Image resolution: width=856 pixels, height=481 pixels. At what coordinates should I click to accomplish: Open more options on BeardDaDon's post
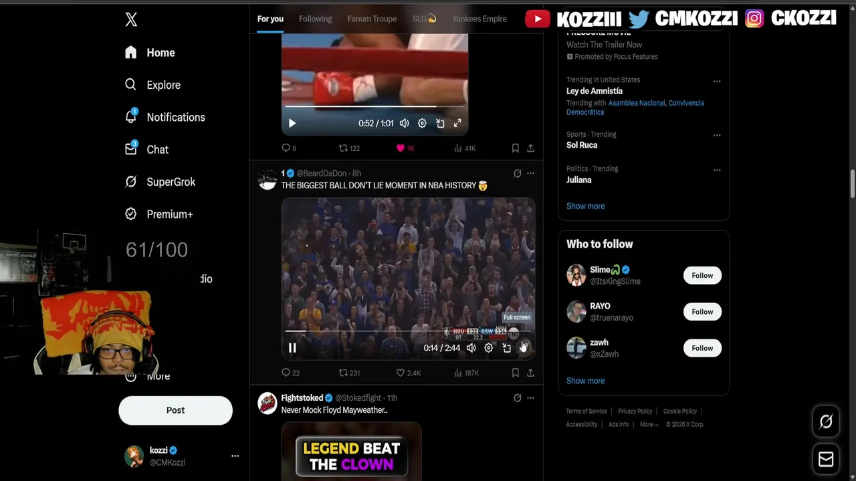(x=530, y=173)
